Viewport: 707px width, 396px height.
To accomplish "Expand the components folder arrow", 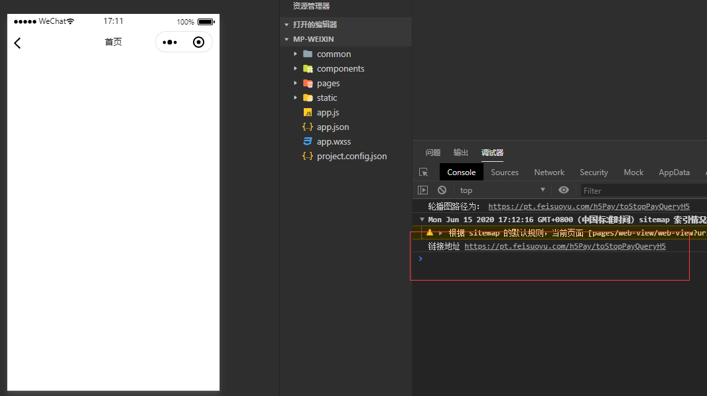I will tap(295, 68).
